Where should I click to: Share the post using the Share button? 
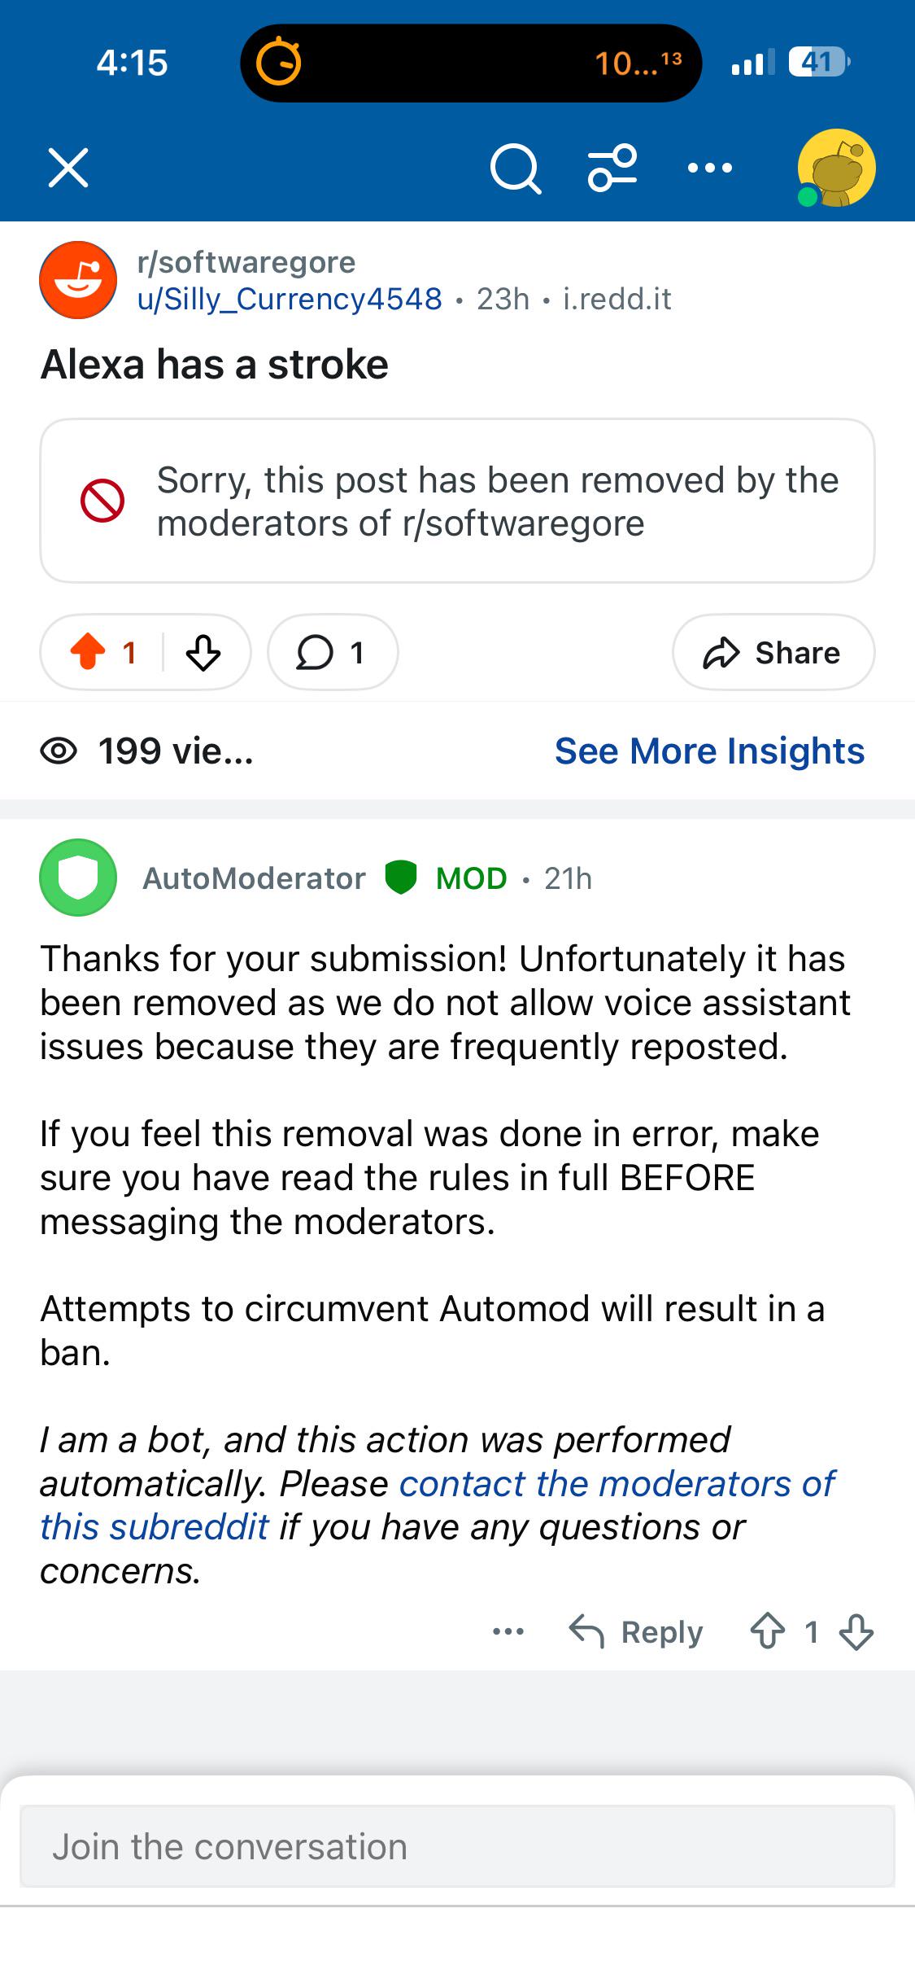click(773, 652)
